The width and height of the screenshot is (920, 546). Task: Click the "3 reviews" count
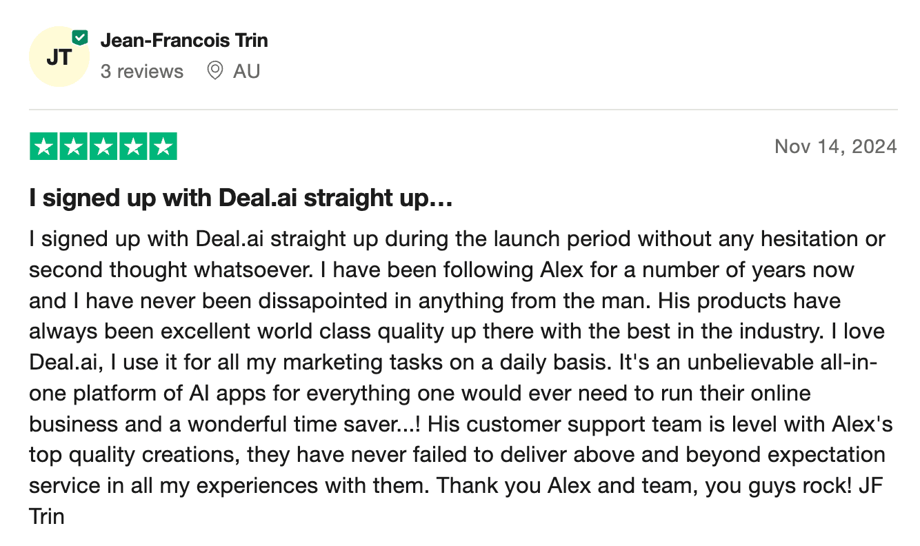click(x=142, y=72)
